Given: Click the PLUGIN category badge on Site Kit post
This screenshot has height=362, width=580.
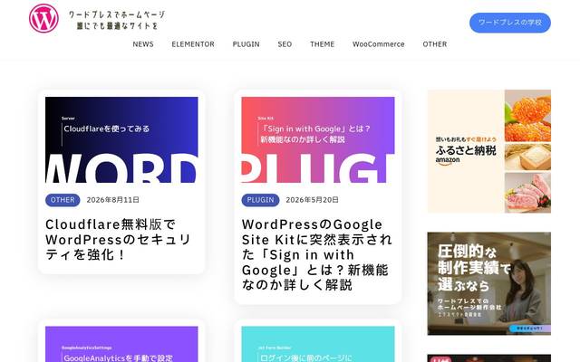Looking at the screenshot, I should tap(260, 200).
